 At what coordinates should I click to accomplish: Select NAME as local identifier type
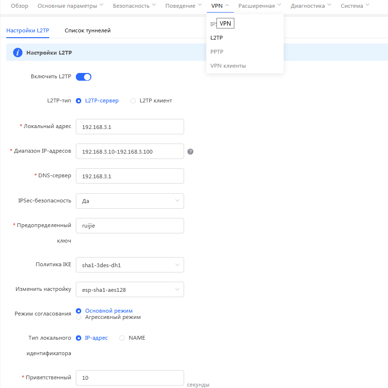point(122,338)
